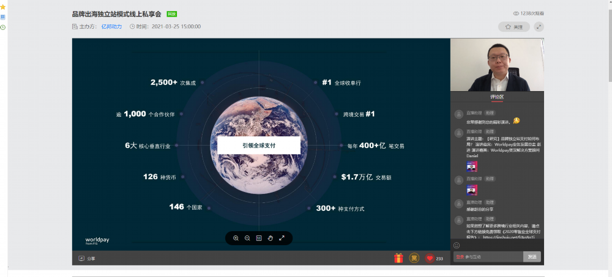Click the yellow star sidebar icon
The height and width of the screenshot is (277, 612).
(x=2, y=7)
